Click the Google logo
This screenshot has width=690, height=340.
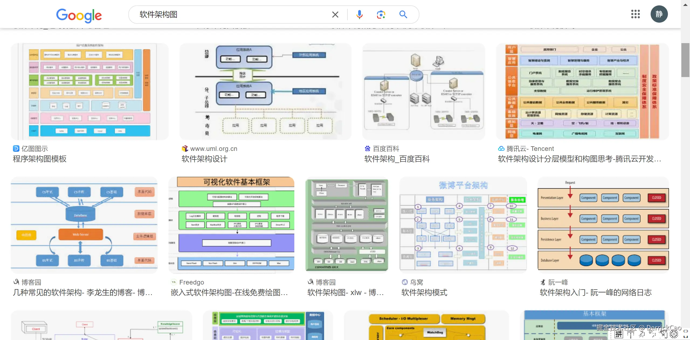(x=79, y=15)
